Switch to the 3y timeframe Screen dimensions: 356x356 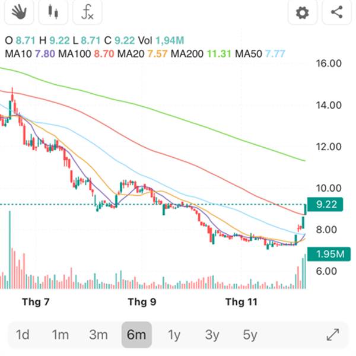tap(212, 335)
